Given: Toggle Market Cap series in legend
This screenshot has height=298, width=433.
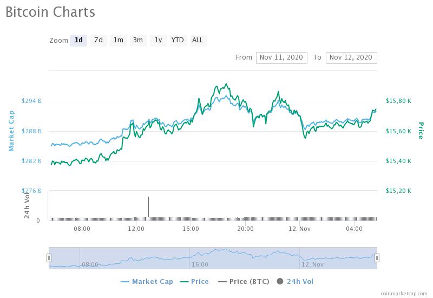Looking at the screenshot, I should [x=147, y=281].
